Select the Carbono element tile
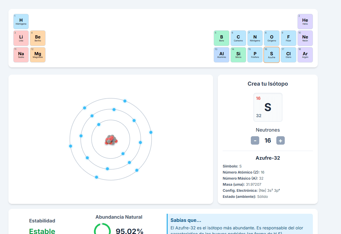 pyautogui.click(x=238, y=38)
